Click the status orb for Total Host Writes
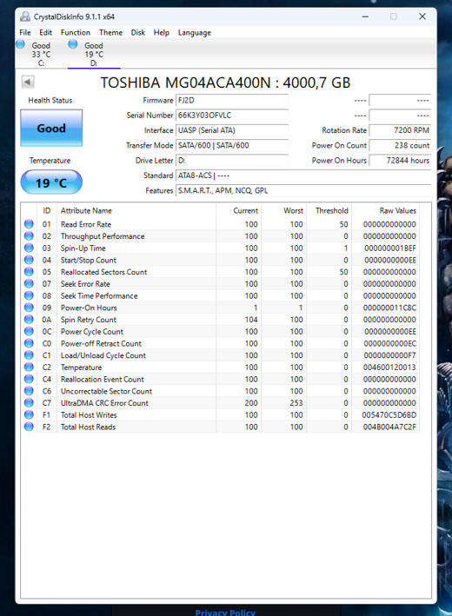The height and width of the screenshot is (616, 452). (29, 414)
